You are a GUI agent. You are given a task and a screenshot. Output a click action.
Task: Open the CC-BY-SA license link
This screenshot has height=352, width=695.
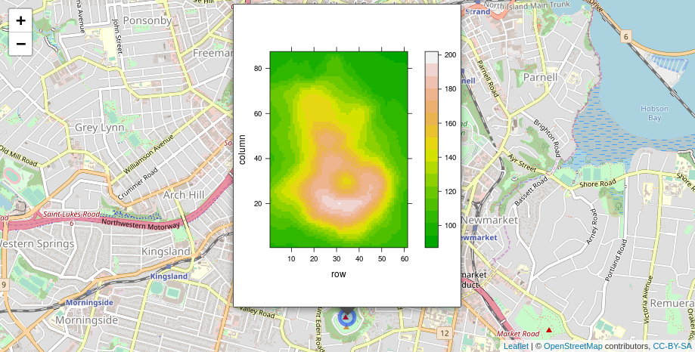(x=672, y=346)
